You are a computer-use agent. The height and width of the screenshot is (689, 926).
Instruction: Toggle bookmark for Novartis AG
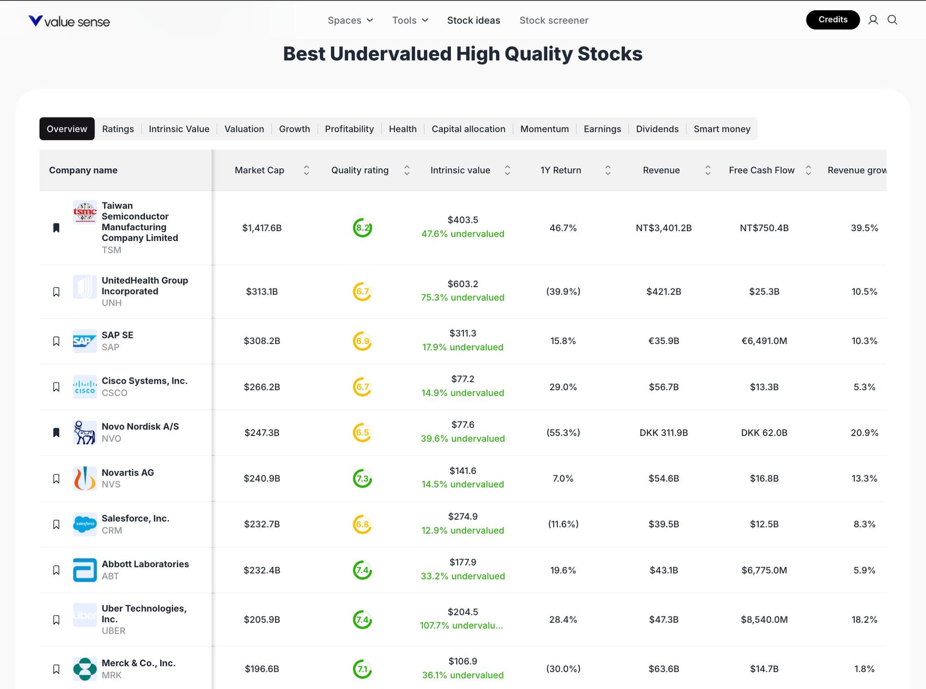tap(56, 479)
